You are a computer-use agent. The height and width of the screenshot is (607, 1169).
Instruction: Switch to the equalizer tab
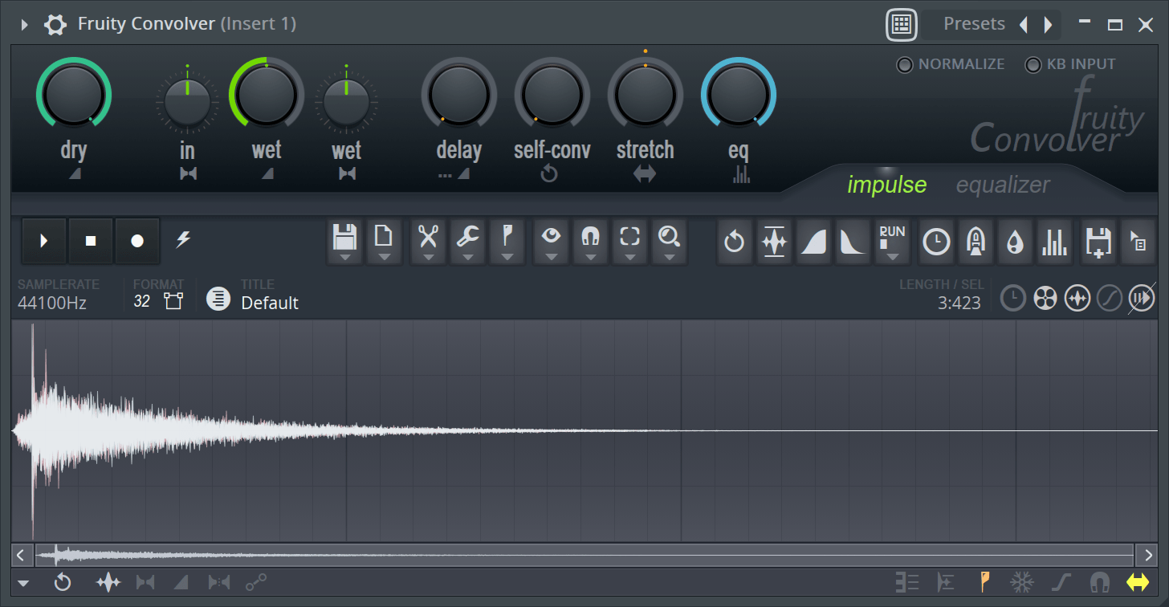tap(1003, 185)
